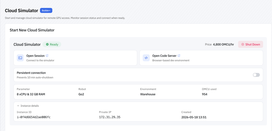272x131 pixels.
Task: Click the Robot value Go2
Action: coord(81,94)
